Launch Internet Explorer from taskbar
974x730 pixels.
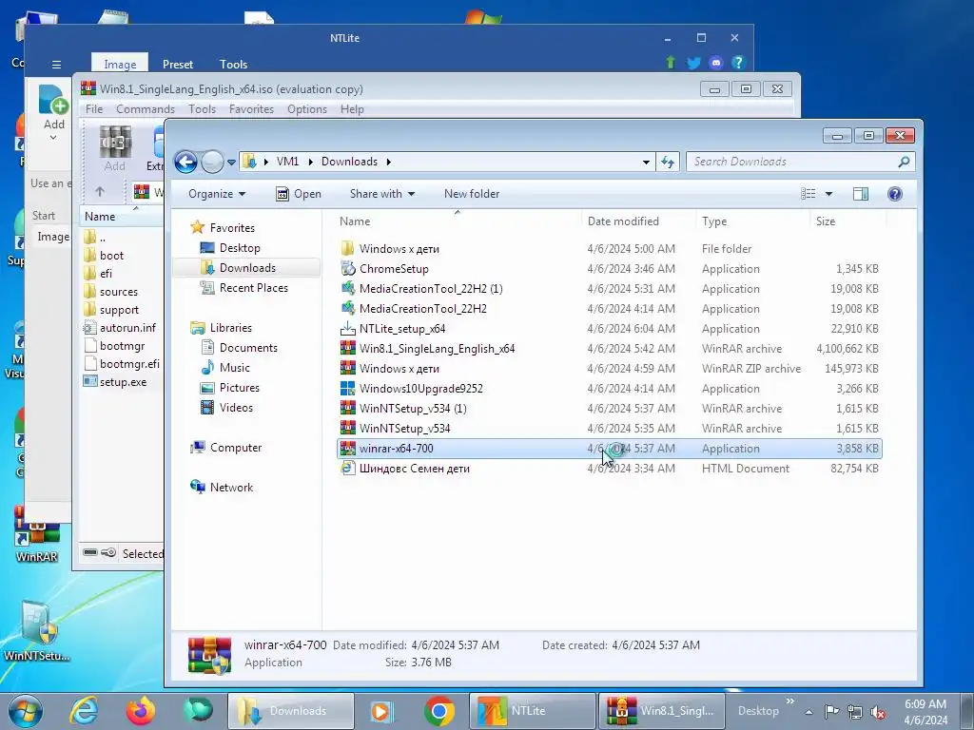84,711
